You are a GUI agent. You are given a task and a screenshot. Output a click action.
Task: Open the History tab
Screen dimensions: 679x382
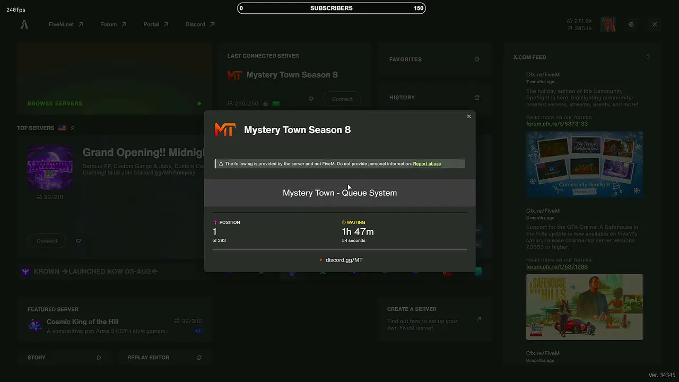point(434,98)
